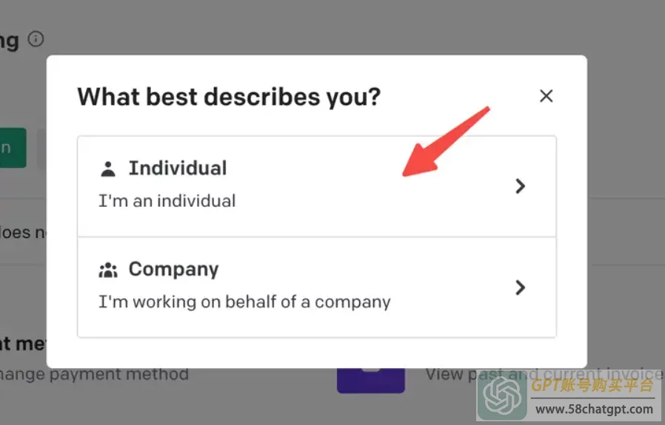The image size is (665, 425).
Task: Click the single person icon beside Individual
Action: tap(107, 169)
